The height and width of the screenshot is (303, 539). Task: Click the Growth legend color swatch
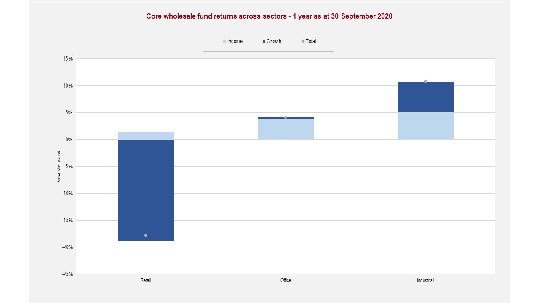(264, 41)
